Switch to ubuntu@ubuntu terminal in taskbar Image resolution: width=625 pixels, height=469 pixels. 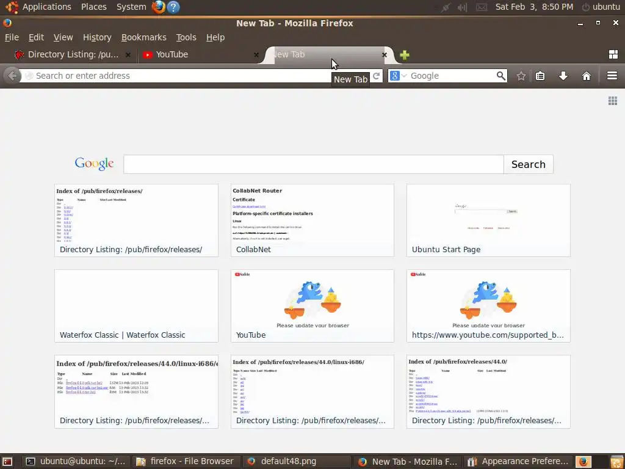click(x=75, y=462)
